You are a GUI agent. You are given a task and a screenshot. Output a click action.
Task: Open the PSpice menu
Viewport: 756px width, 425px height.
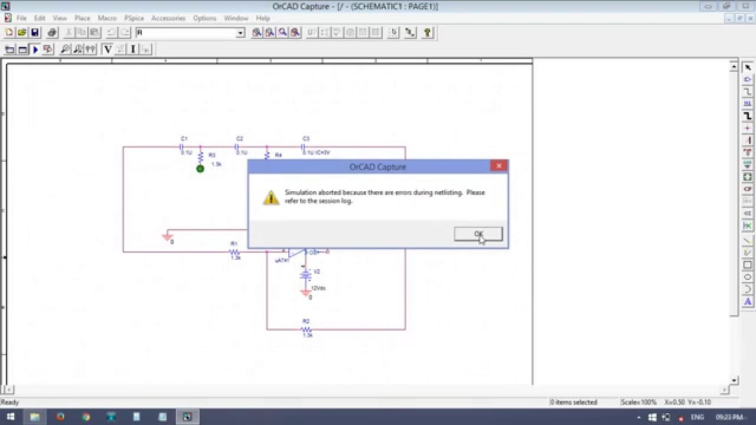[134, 18]
